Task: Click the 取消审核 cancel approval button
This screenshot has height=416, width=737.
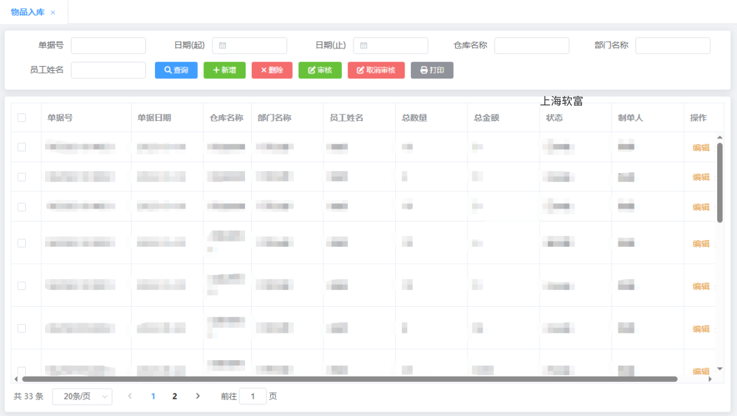Action: coord(376,70)
